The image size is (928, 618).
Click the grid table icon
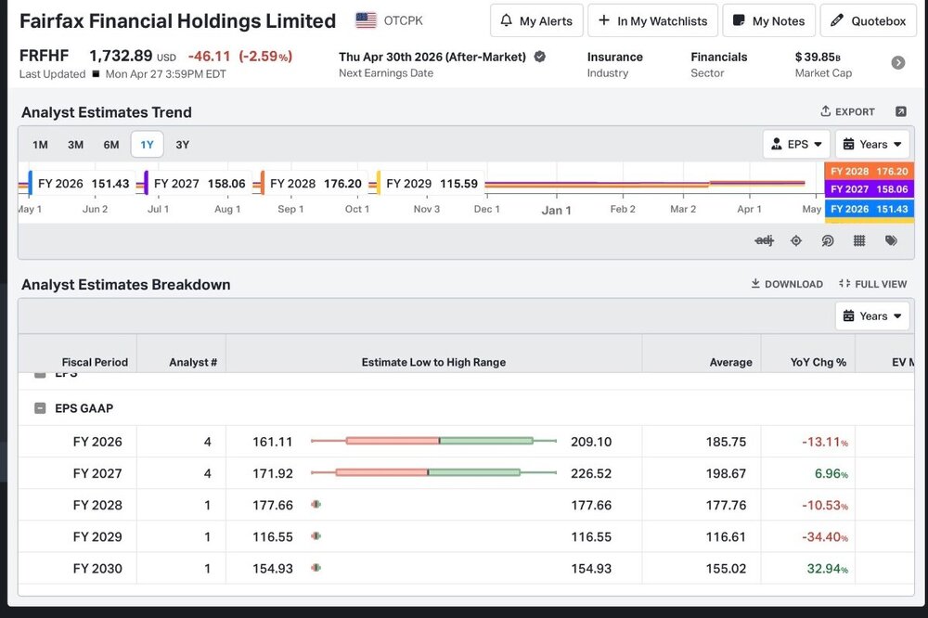tap(859, 240)
